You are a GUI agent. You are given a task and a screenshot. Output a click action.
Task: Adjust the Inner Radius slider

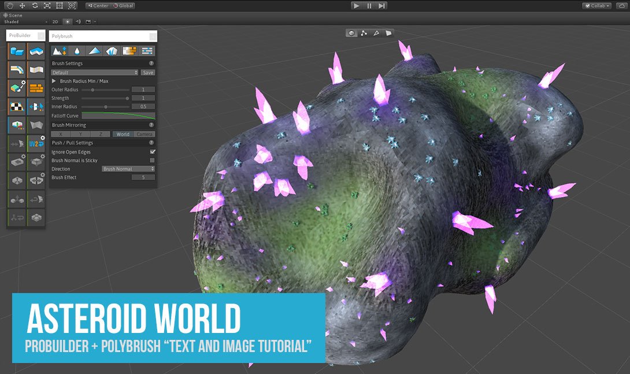[x=105, y=106]
